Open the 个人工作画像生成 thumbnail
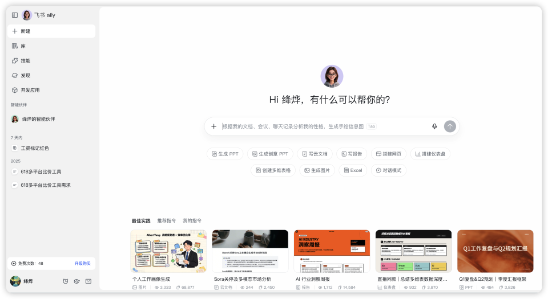 pyautogui.click(x=168, y=251)
